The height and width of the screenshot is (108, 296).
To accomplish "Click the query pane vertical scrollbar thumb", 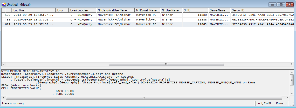I will [x=292, y=80].
